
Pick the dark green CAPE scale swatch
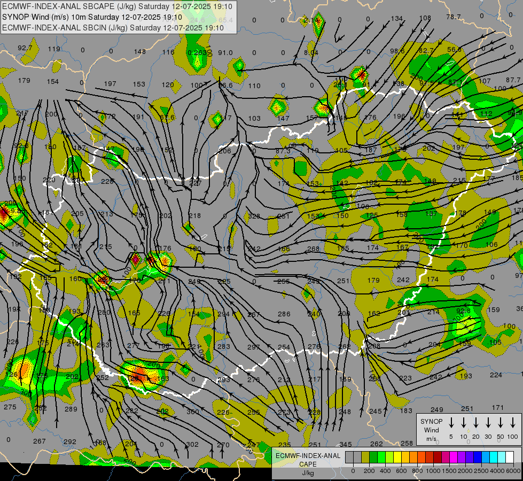click(373, 457)
